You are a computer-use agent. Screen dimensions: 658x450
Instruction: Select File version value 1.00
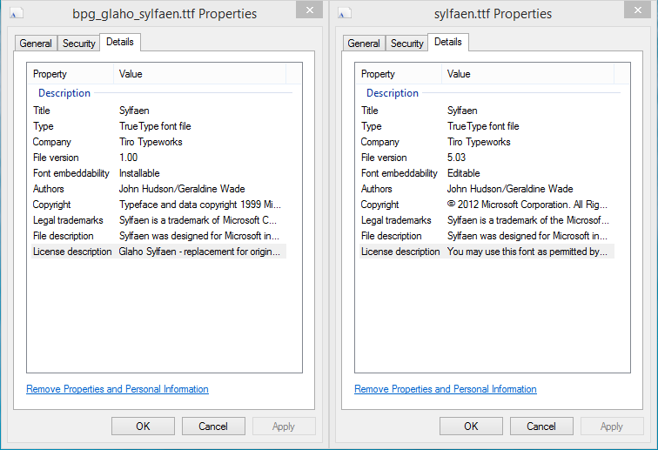[x=129, y=158]
